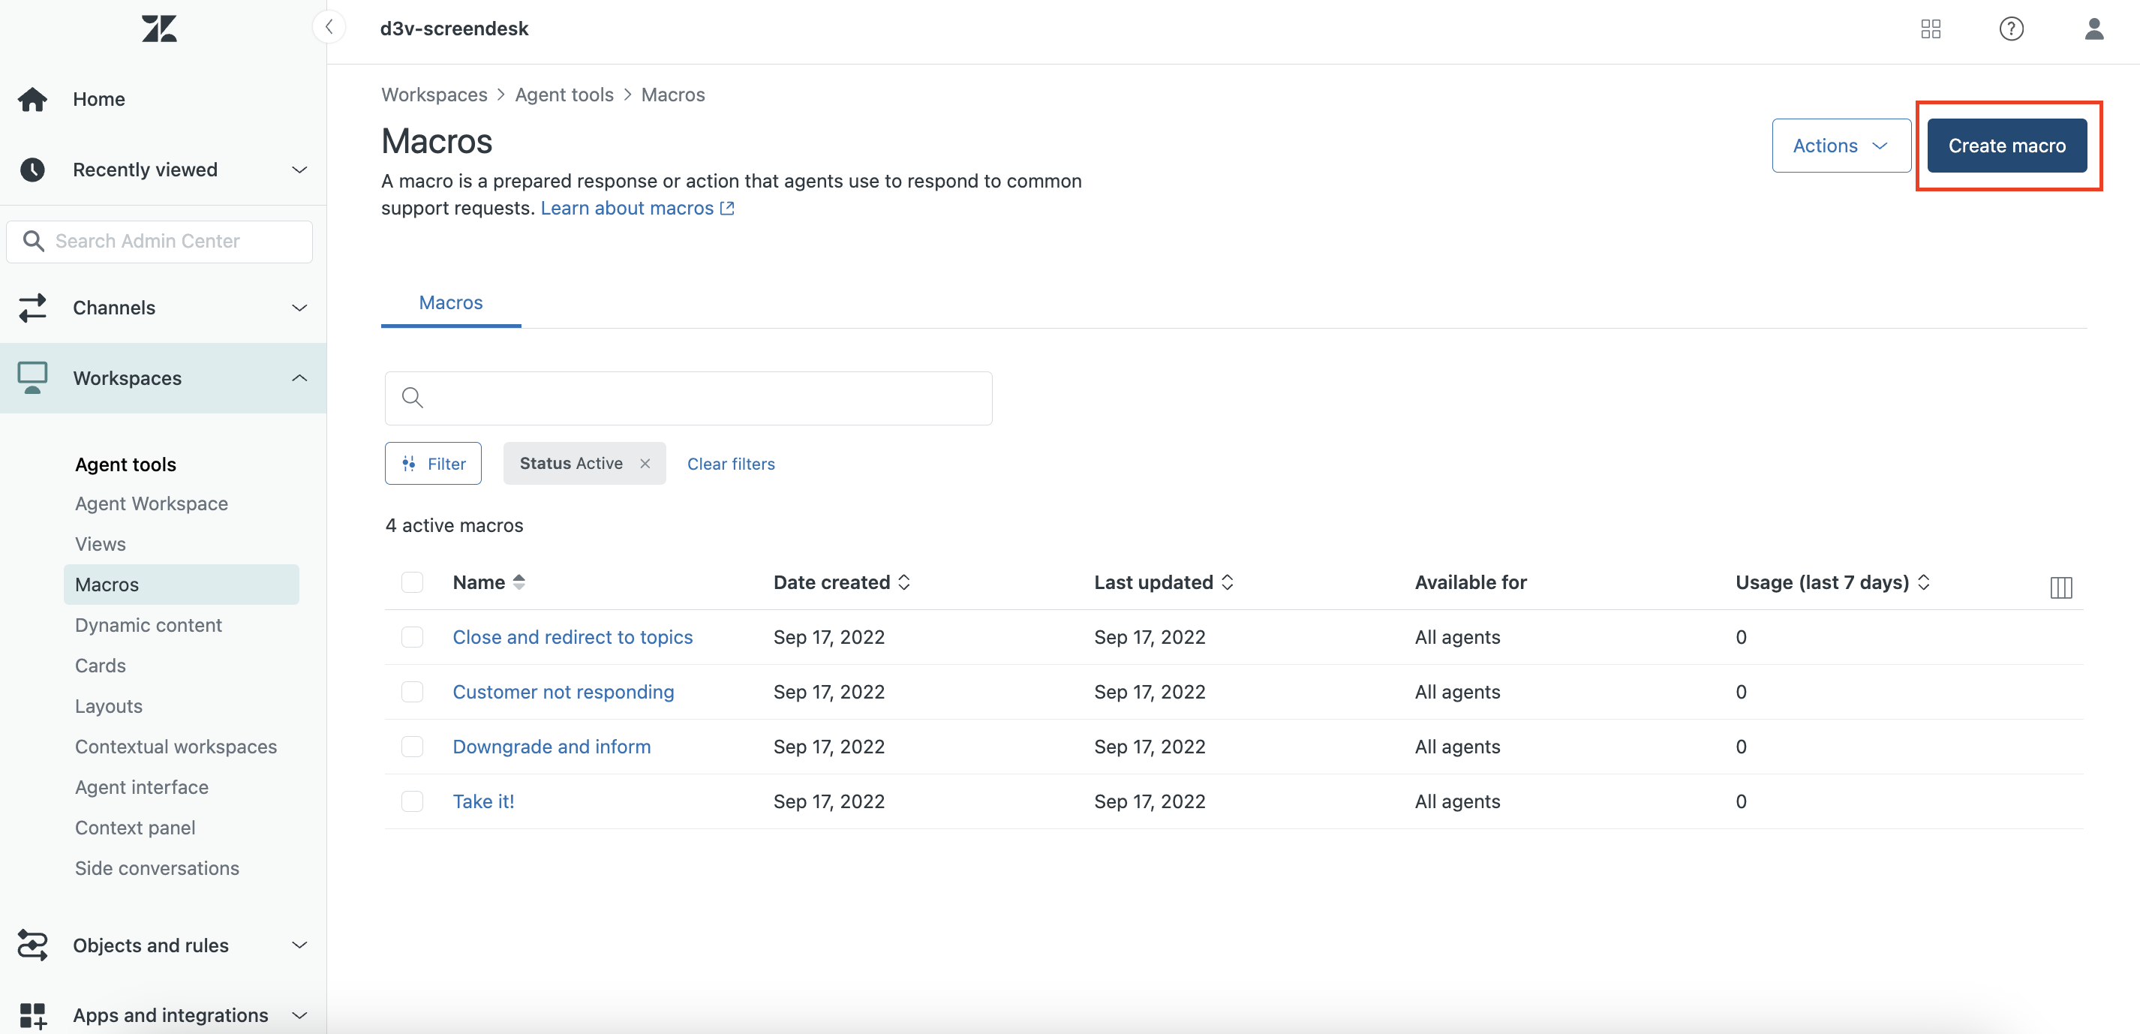Open Dynamic content in sidebar

148,624
